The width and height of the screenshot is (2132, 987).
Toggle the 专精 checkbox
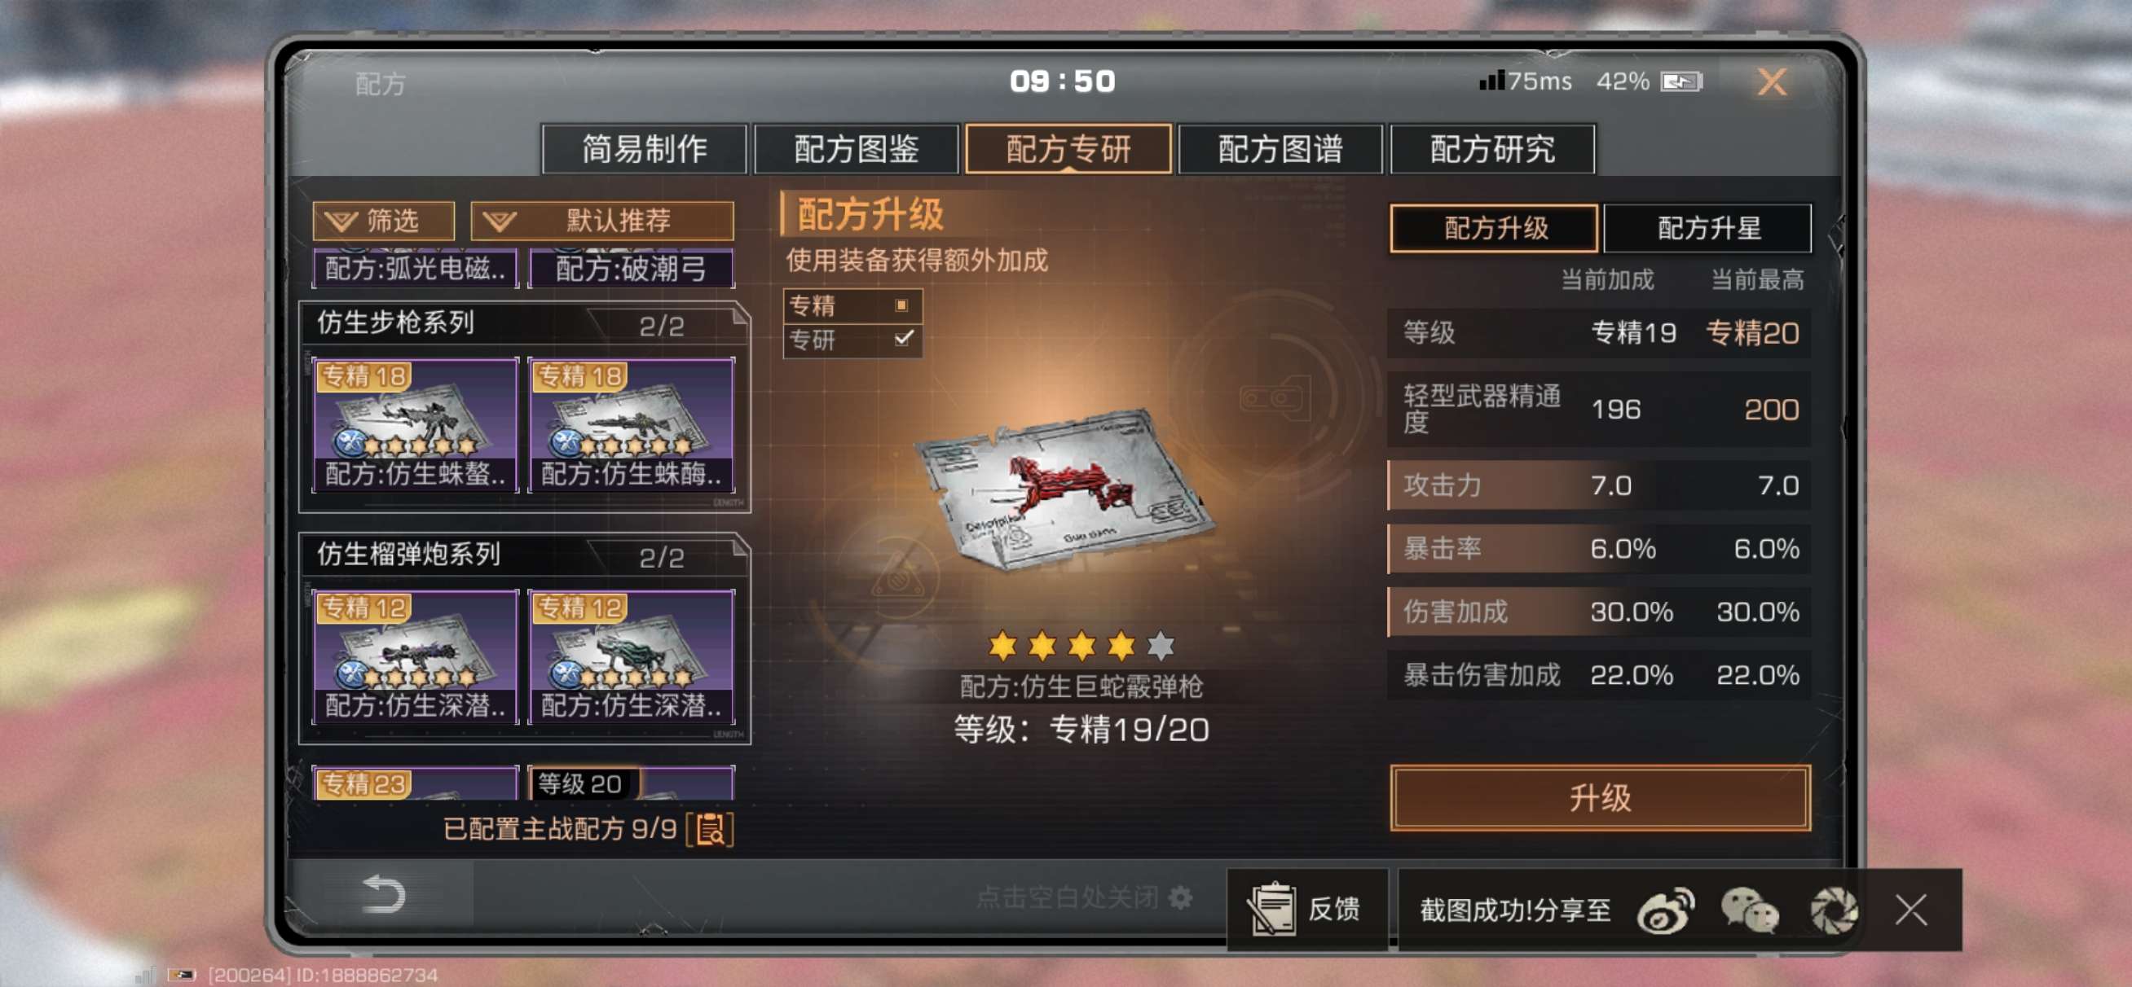pos(901,305)
